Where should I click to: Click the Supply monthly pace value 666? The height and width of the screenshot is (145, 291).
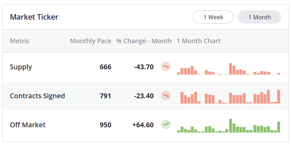106,67
